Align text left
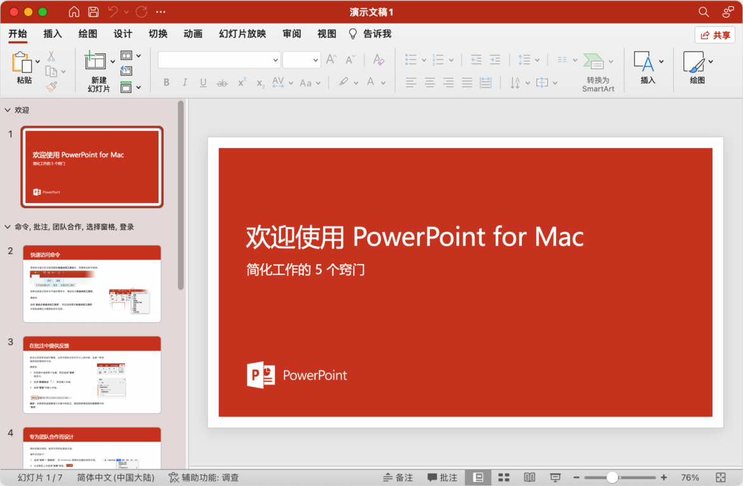 coord(411,82)
